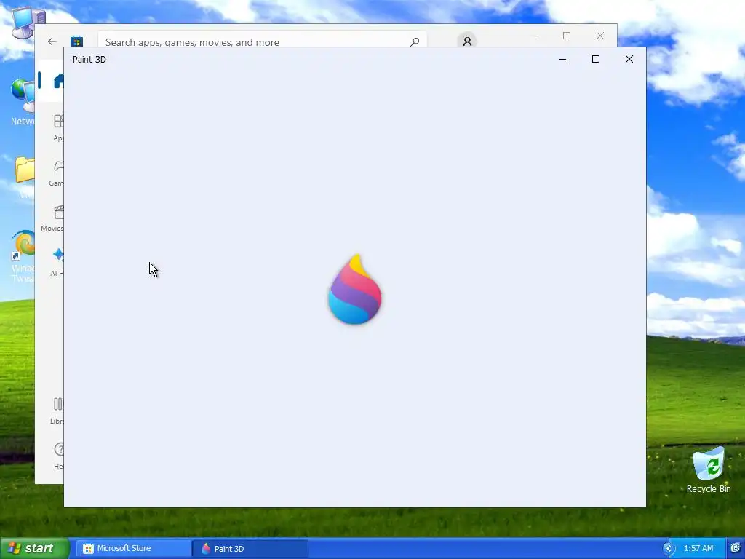Expand hidden system tray icons arrow
Viewport: 745px width, 559px height.
tap(669, 549)
